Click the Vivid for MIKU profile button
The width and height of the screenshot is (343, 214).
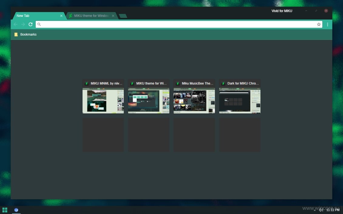coord(282,11)
